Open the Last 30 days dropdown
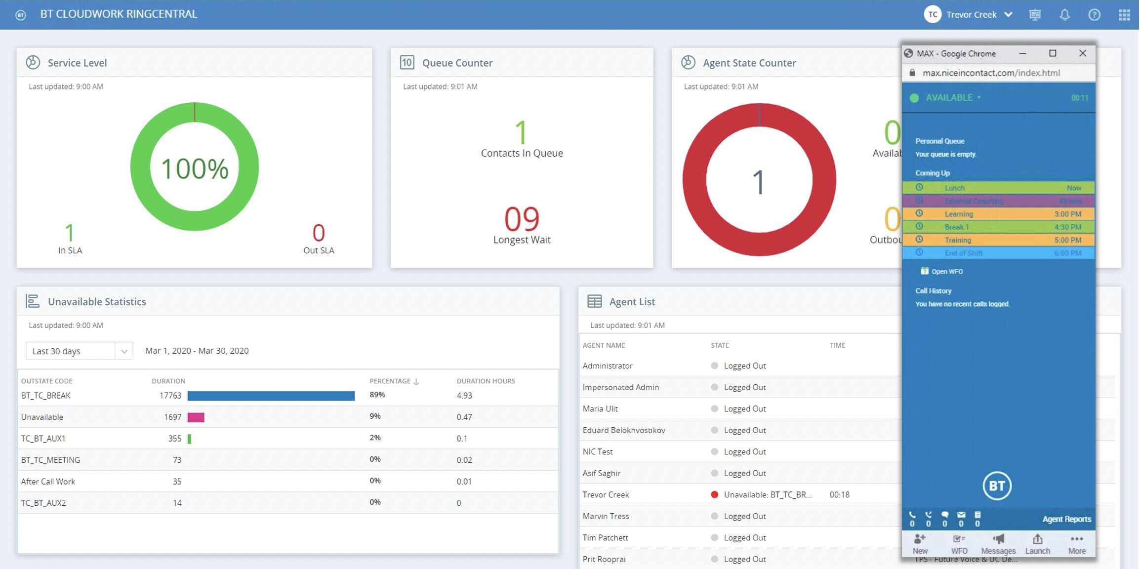This screenshot has height=569, width=1140. (79, 351)
